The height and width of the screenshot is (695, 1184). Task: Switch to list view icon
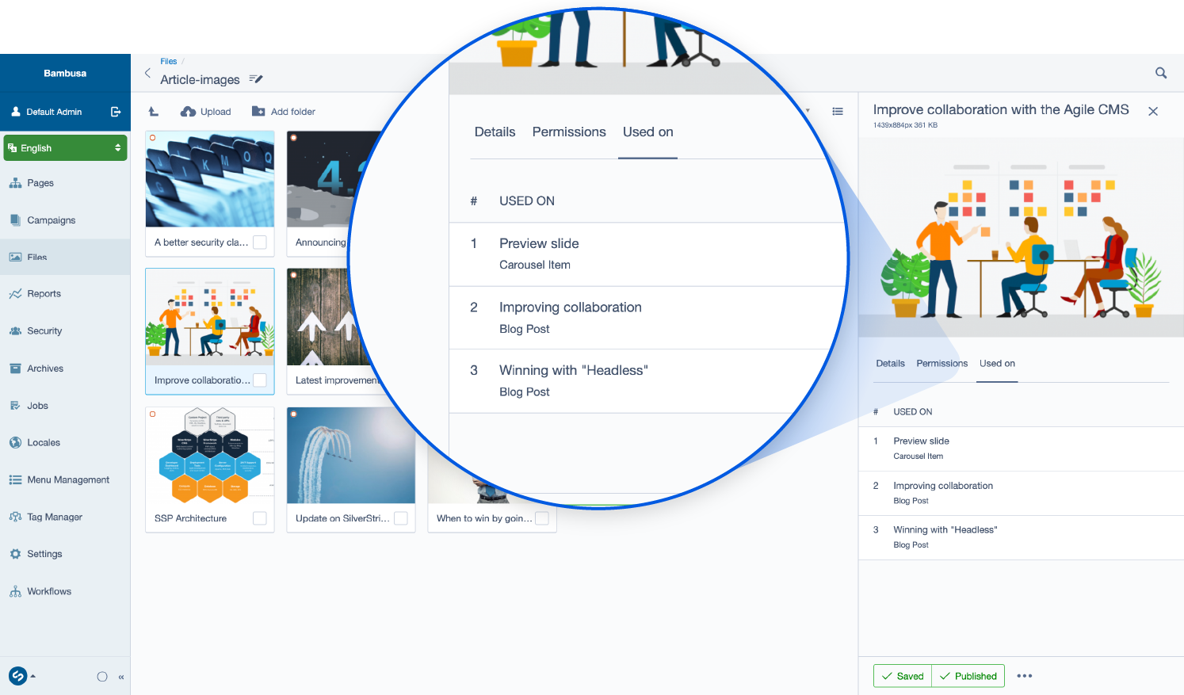[838, 112]
